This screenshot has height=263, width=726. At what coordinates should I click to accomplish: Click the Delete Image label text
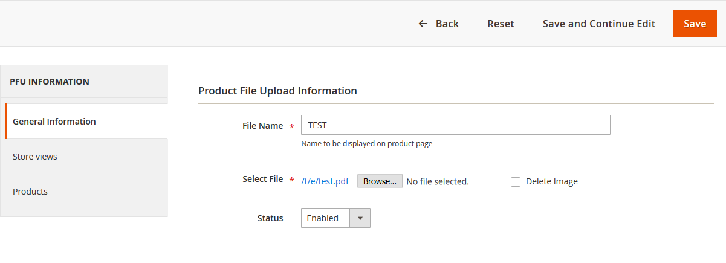552,181
